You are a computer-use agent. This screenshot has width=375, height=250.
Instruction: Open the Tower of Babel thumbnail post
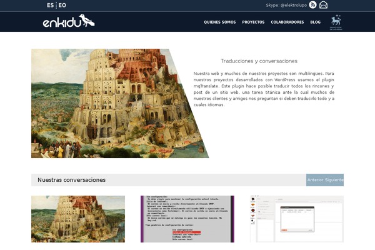[x=78, y=219]
